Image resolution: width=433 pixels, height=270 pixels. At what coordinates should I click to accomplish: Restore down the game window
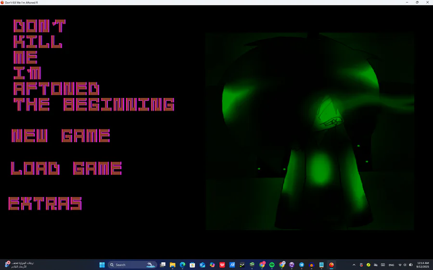(x=417, y=2)
